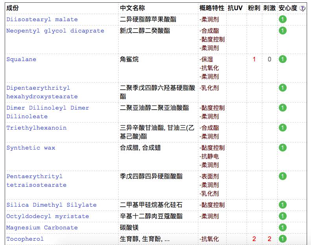
Task: Open the Pentaerythrityl tetraisostearate link
Action: (37, 181)
